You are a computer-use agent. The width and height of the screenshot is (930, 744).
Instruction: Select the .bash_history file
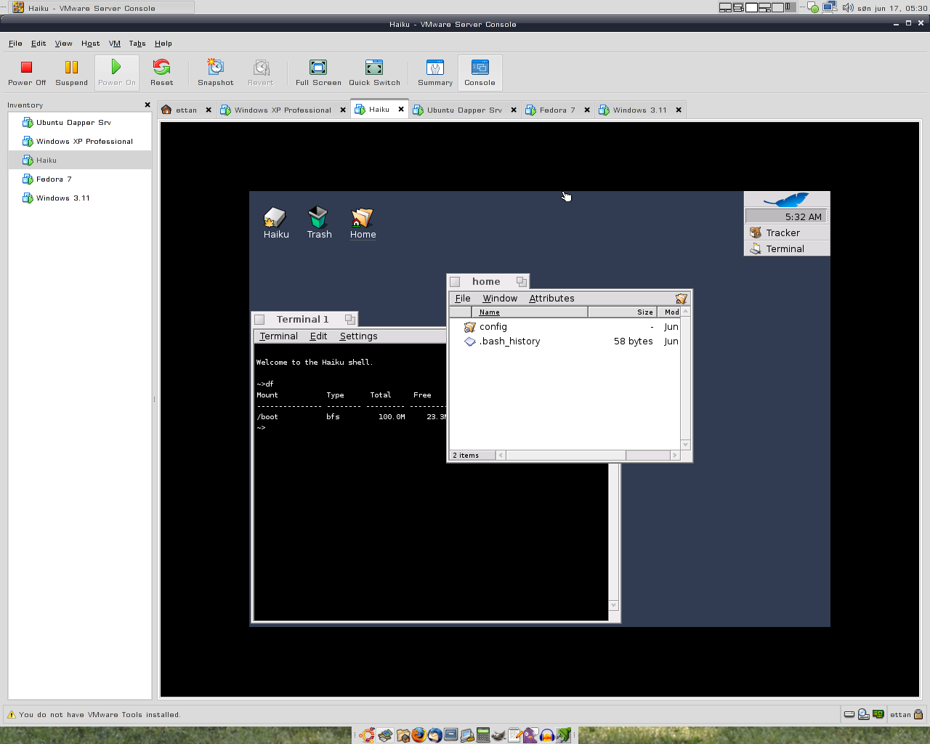coord(503,341)
